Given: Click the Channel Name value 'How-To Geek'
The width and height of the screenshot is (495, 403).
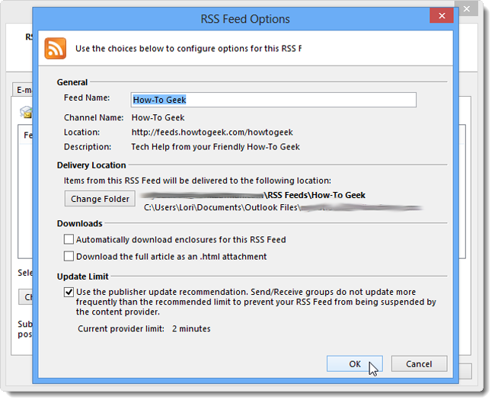Looking at the screenshot, I should tap(158, 117).
